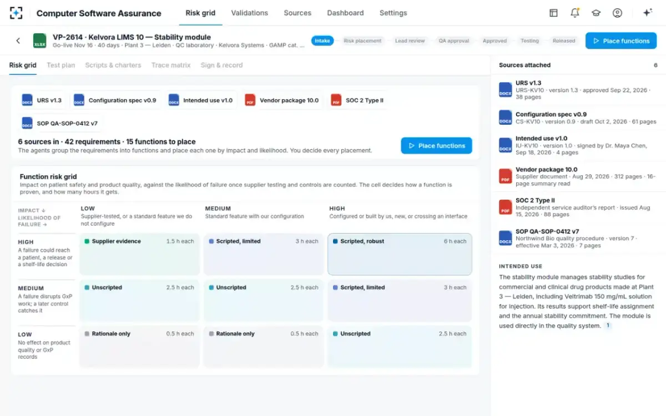
Task: Select Unscripted cell in Low impact row
Action: click(x=400, y=346)
